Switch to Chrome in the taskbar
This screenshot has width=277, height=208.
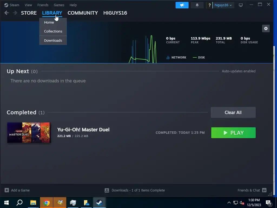[x=47, y=203]
